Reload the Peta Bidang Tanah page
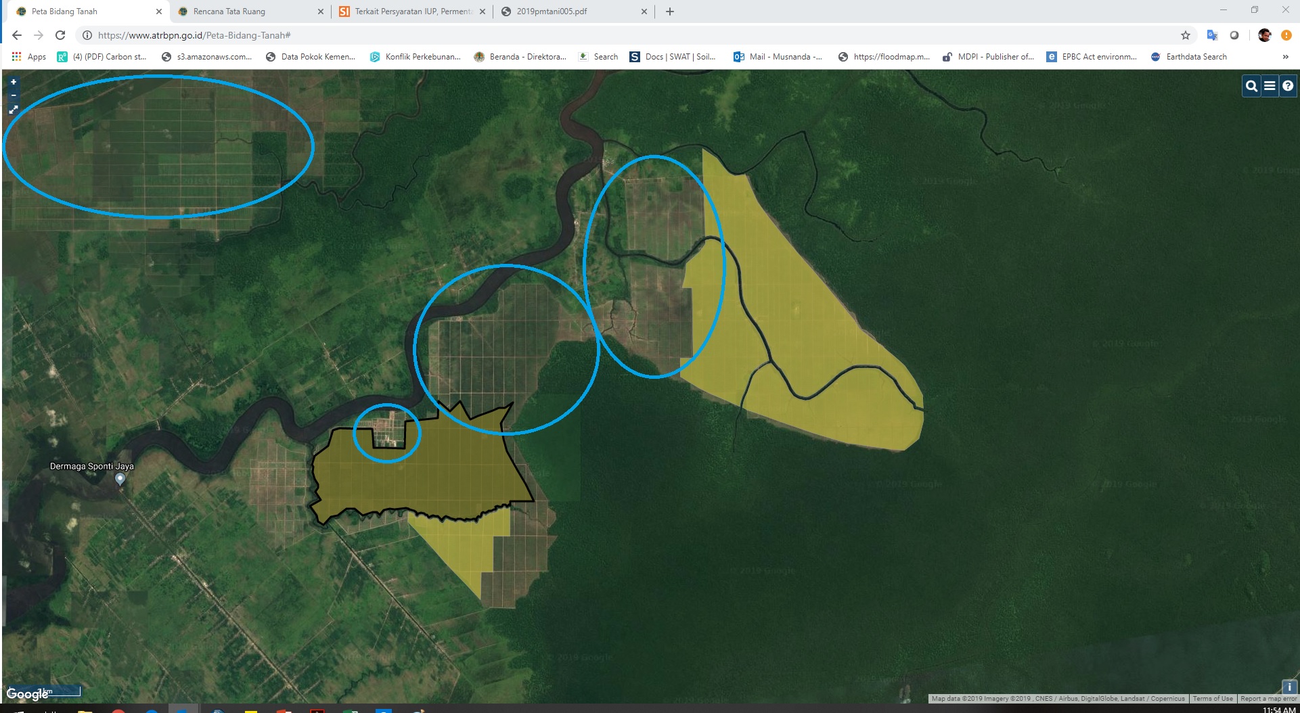This screenshot has width=1300, height=713. click(x=62, y=34)
